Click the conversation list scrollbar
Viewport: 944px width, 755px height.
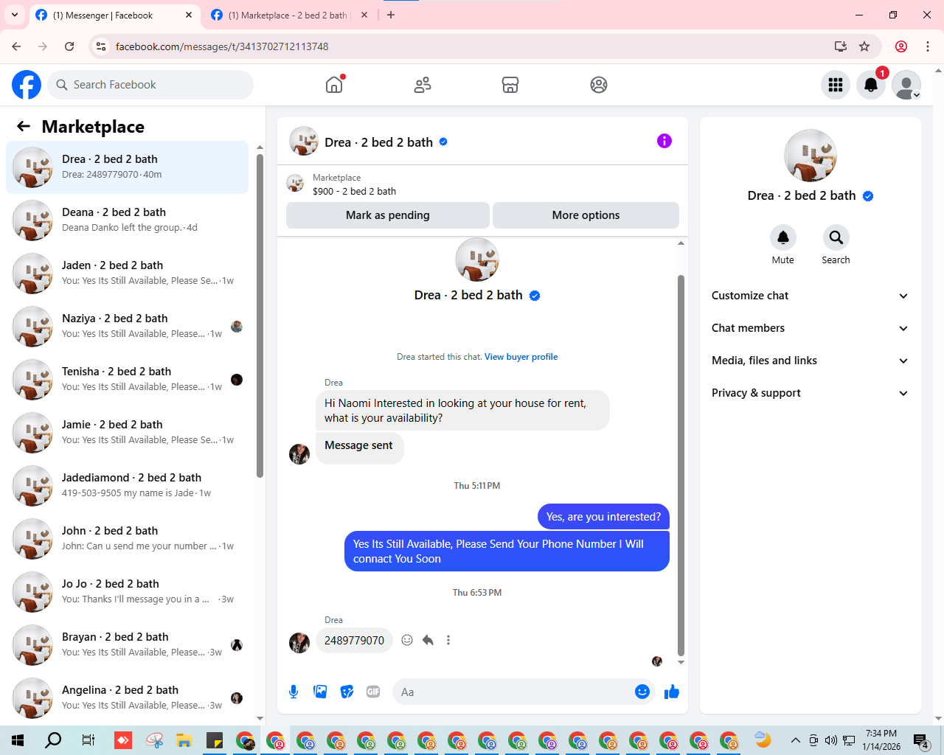[260, 316]
